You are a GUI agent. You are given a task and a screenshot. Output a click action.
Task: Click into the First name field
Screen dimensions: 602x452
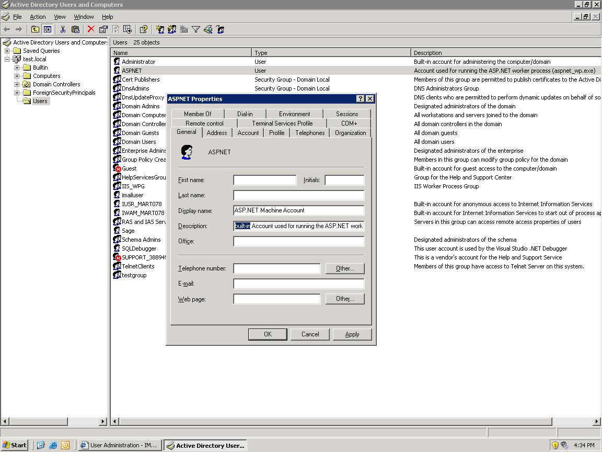[x=265, y=180]
